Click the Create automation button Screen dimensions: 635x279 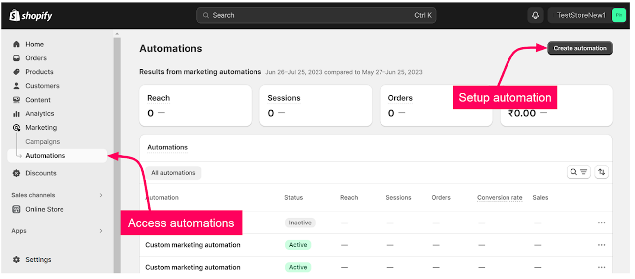click(x=579, y=48)
